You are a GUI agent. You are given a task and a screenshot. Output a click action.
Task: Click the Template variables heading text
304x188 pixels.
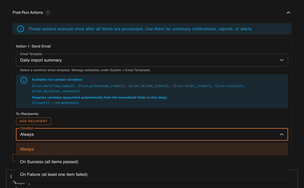click(x=99, y=97)
